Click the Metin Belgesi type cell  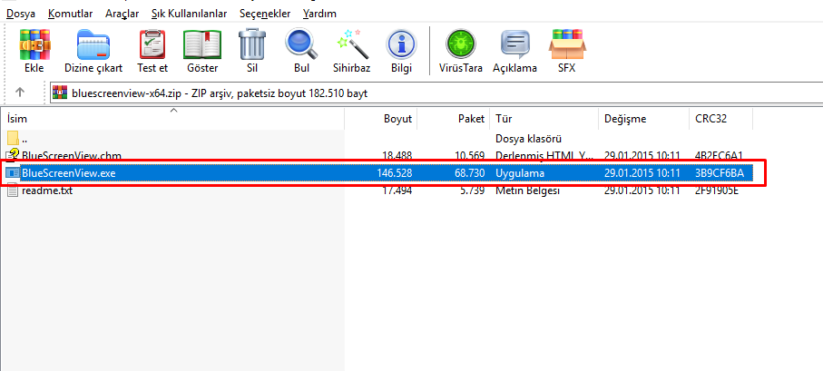pos(527,190)
